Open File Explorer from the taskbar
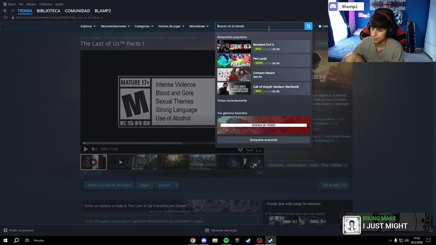Image resolution: width=436 pixels, height=245 pixels. pyautogui.click(x=215, y=241)
